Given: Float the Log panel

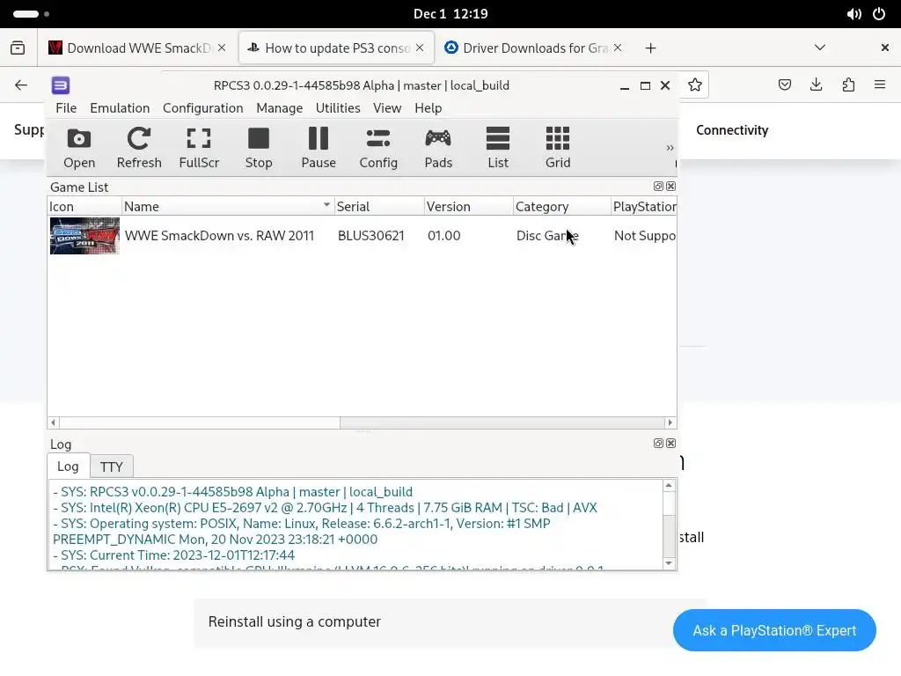Looking at the screenshot, I should pos(658,444).
